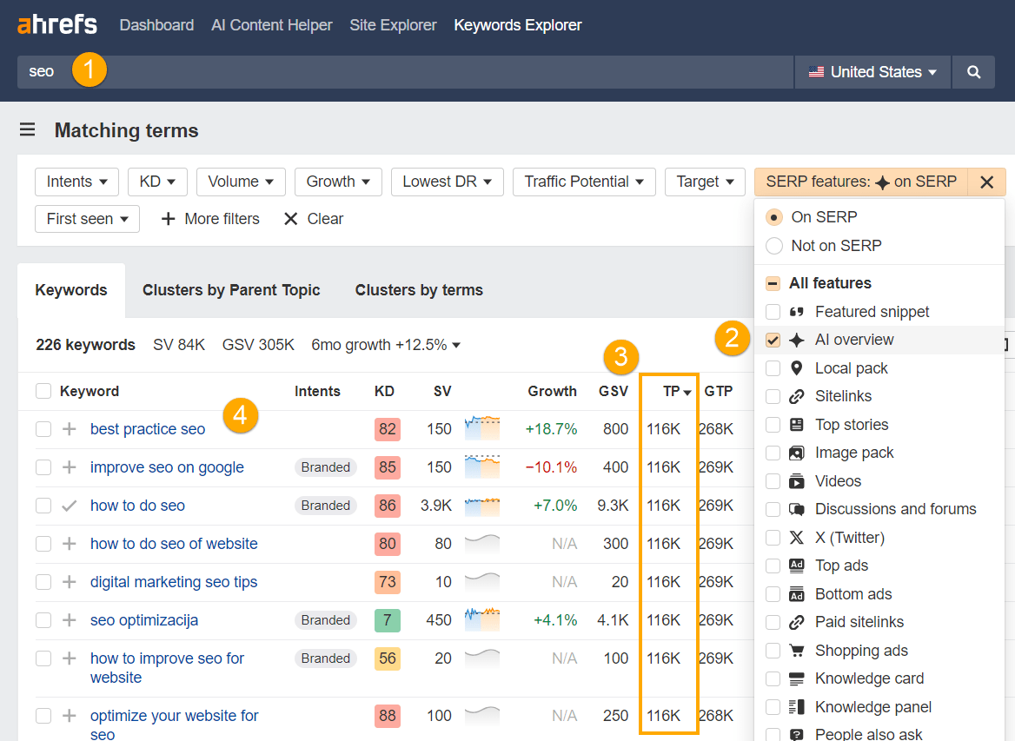Click the Shopping ads cart icon
1015x741 pixels.
coord(796,650)
